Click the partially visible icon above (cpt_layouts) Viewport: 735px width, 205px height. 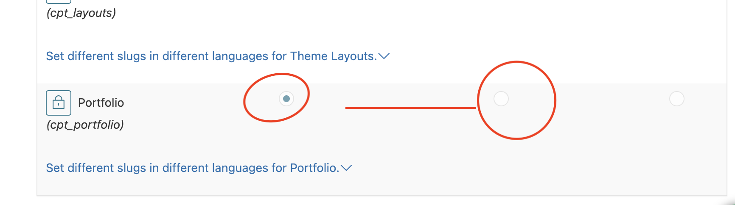tap(59, 1)
